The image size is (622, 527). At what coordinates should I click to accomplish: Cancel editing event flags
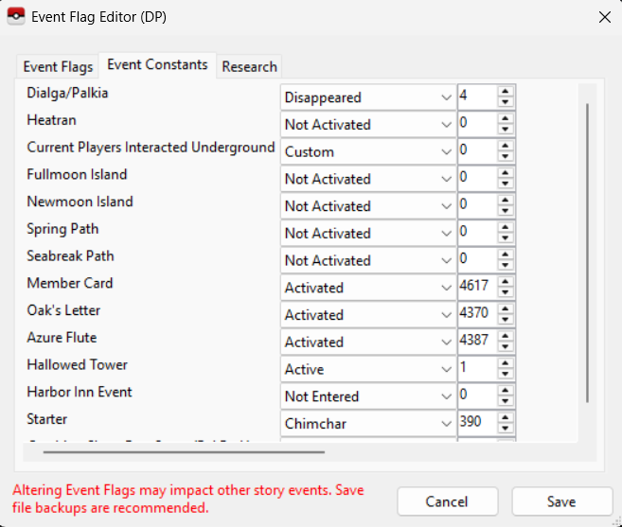point(447,502)
